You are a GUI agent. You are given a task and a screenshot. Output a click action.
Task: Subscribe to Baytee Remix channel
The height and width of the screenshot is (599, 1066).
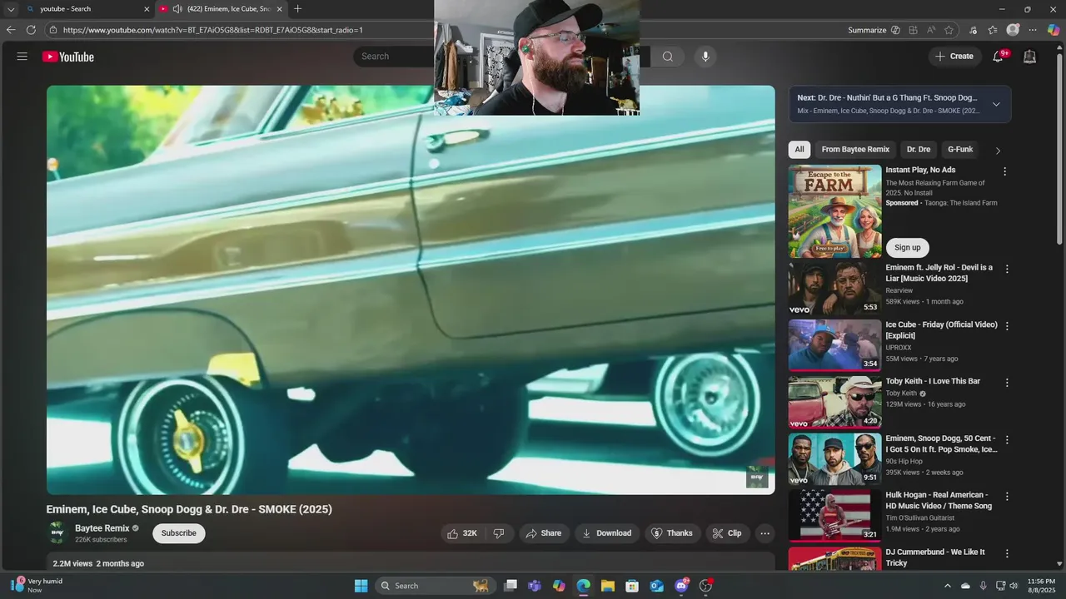point(179,533)
